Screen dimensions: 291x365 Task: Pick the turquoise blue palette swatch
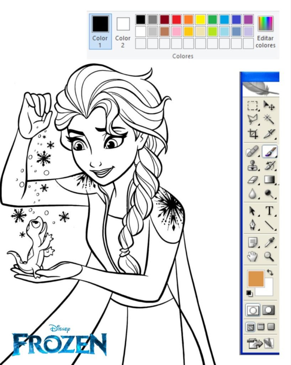coord(224,19)
